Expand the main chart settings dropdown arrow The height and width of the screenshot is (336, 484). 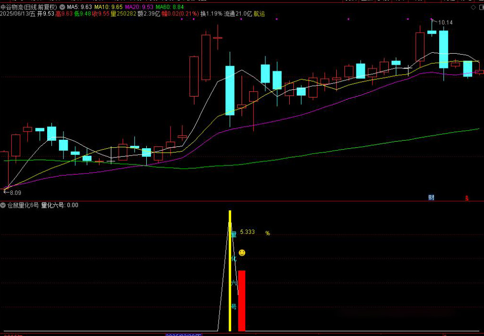[62, 8]
